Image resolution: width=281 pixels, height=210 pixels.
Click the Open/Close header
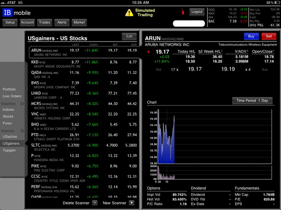tap(263, 52)
